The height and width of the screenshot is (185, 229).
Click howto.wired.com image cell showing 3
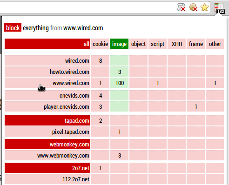tap(119, 72)
